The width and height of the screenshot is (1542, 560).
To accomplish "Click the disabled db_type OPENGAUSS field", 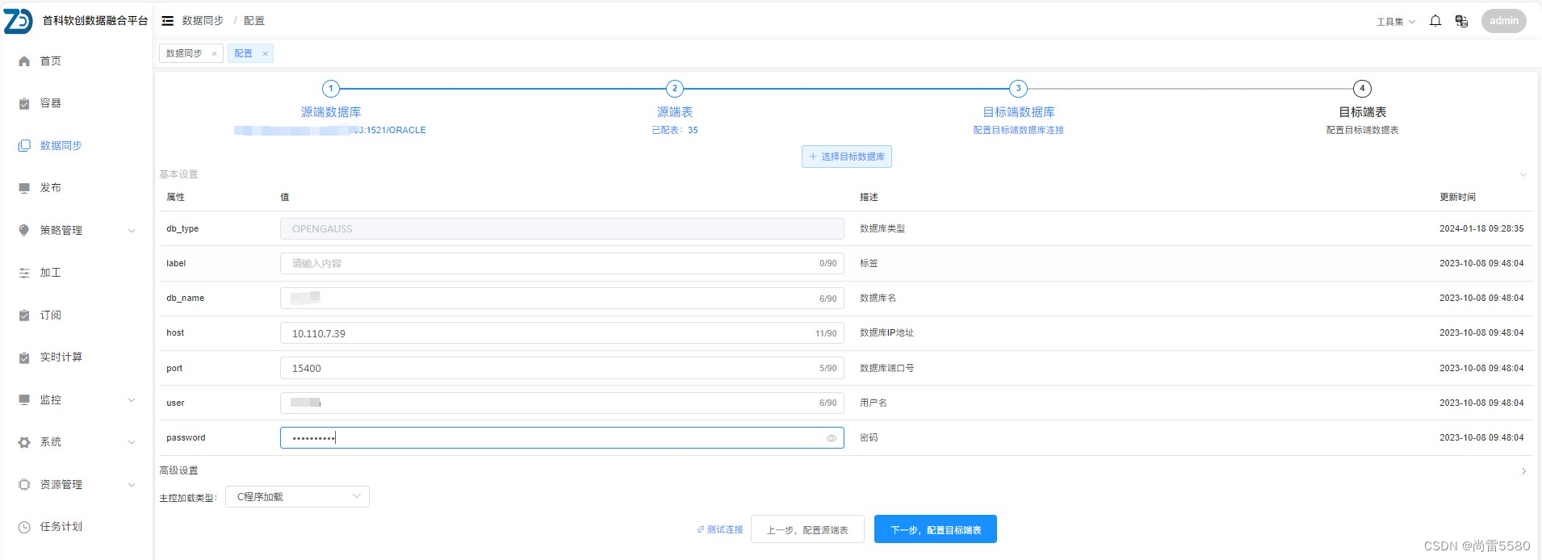I will click(x=562, y=228).
